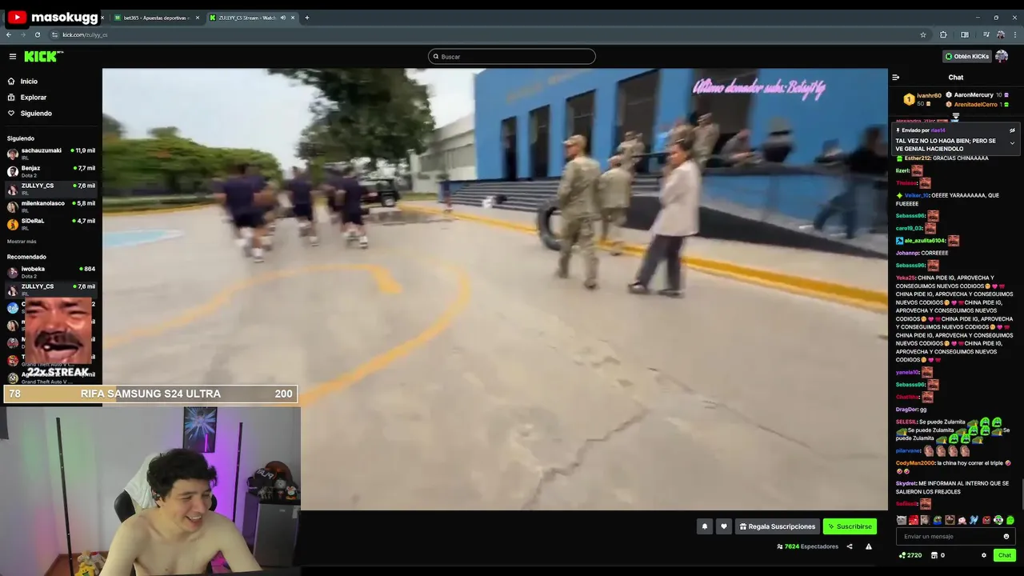This screenshot has height=576, width=1024.
Task: Click the RIFA SAMSUNG S24 ULTRA bar
Action: coord(150,394)
